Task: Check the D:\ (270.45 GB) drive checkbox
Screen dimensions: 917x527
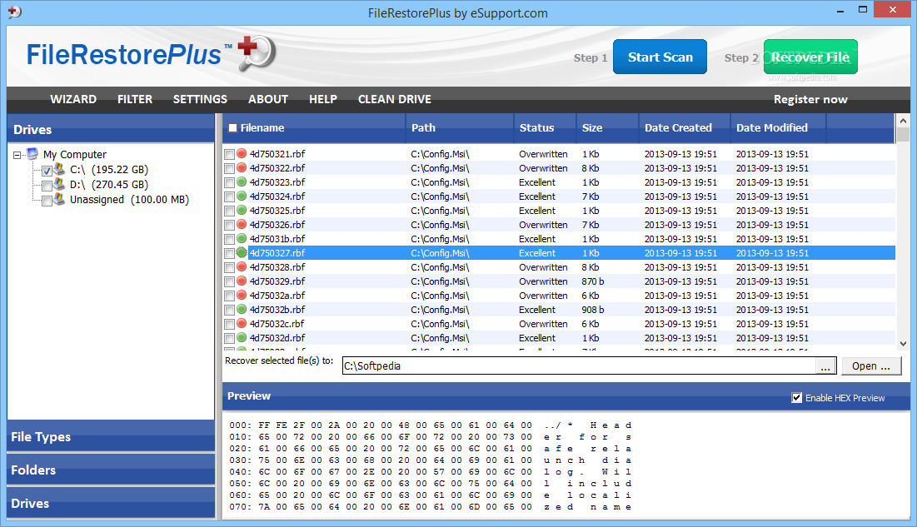Action: (47, 186)
